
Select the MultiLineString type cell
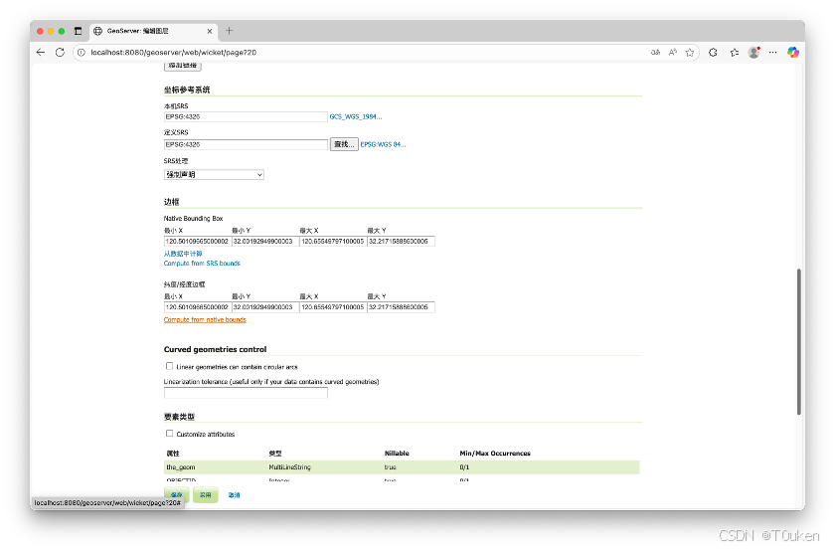pyautogui.click(x=289, y=467)
